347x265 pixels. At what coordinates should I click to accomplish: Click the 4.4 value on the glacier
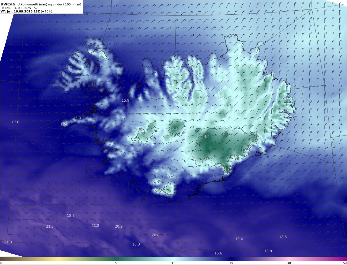coord(207,137)
